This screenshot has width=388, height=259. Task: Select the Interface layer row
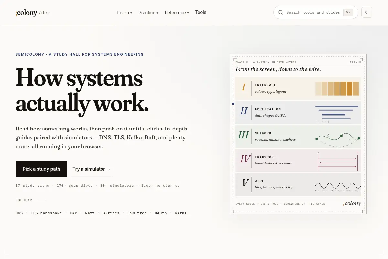point(298,88)
